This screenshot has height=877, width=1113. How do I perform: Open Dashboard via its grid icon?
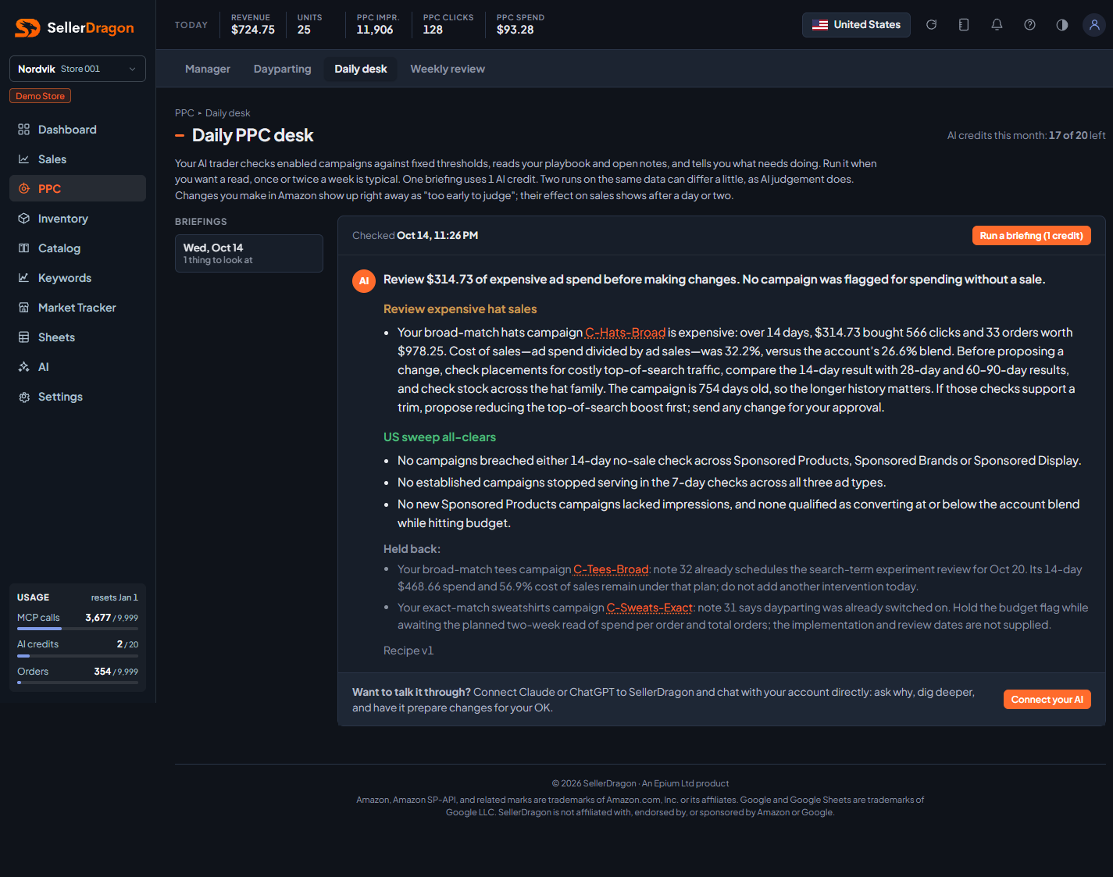[24, 130]
